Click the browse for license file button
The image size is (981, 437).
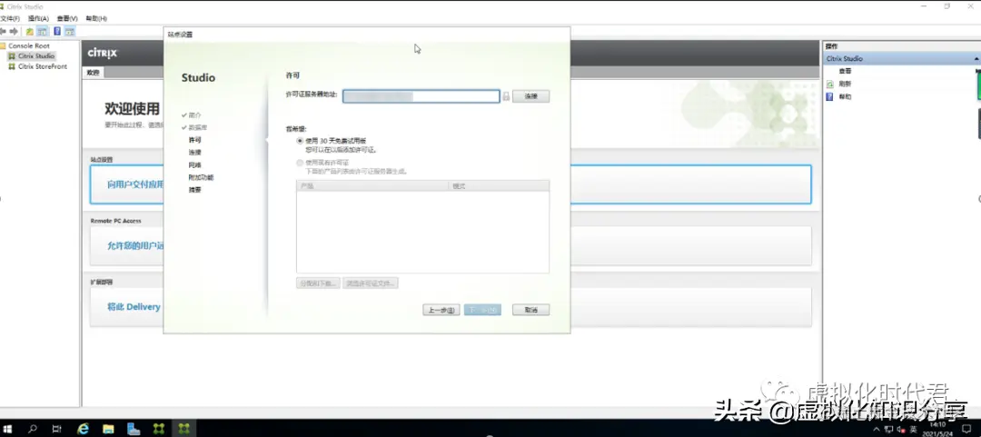[x=371, y=283]
